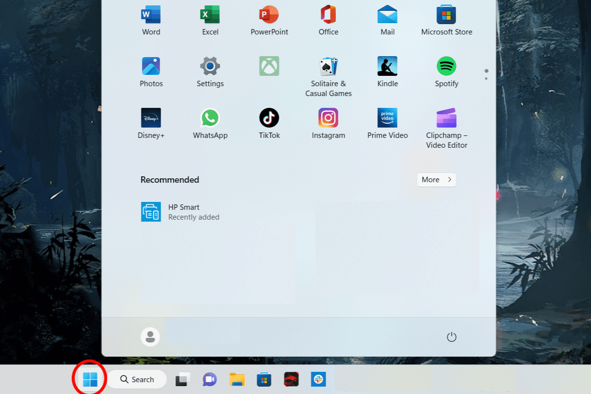
Task: Open the Mail app
Action: [387, 21]
